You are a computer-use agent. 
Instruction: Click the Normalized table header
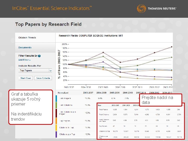pos(63,93)
